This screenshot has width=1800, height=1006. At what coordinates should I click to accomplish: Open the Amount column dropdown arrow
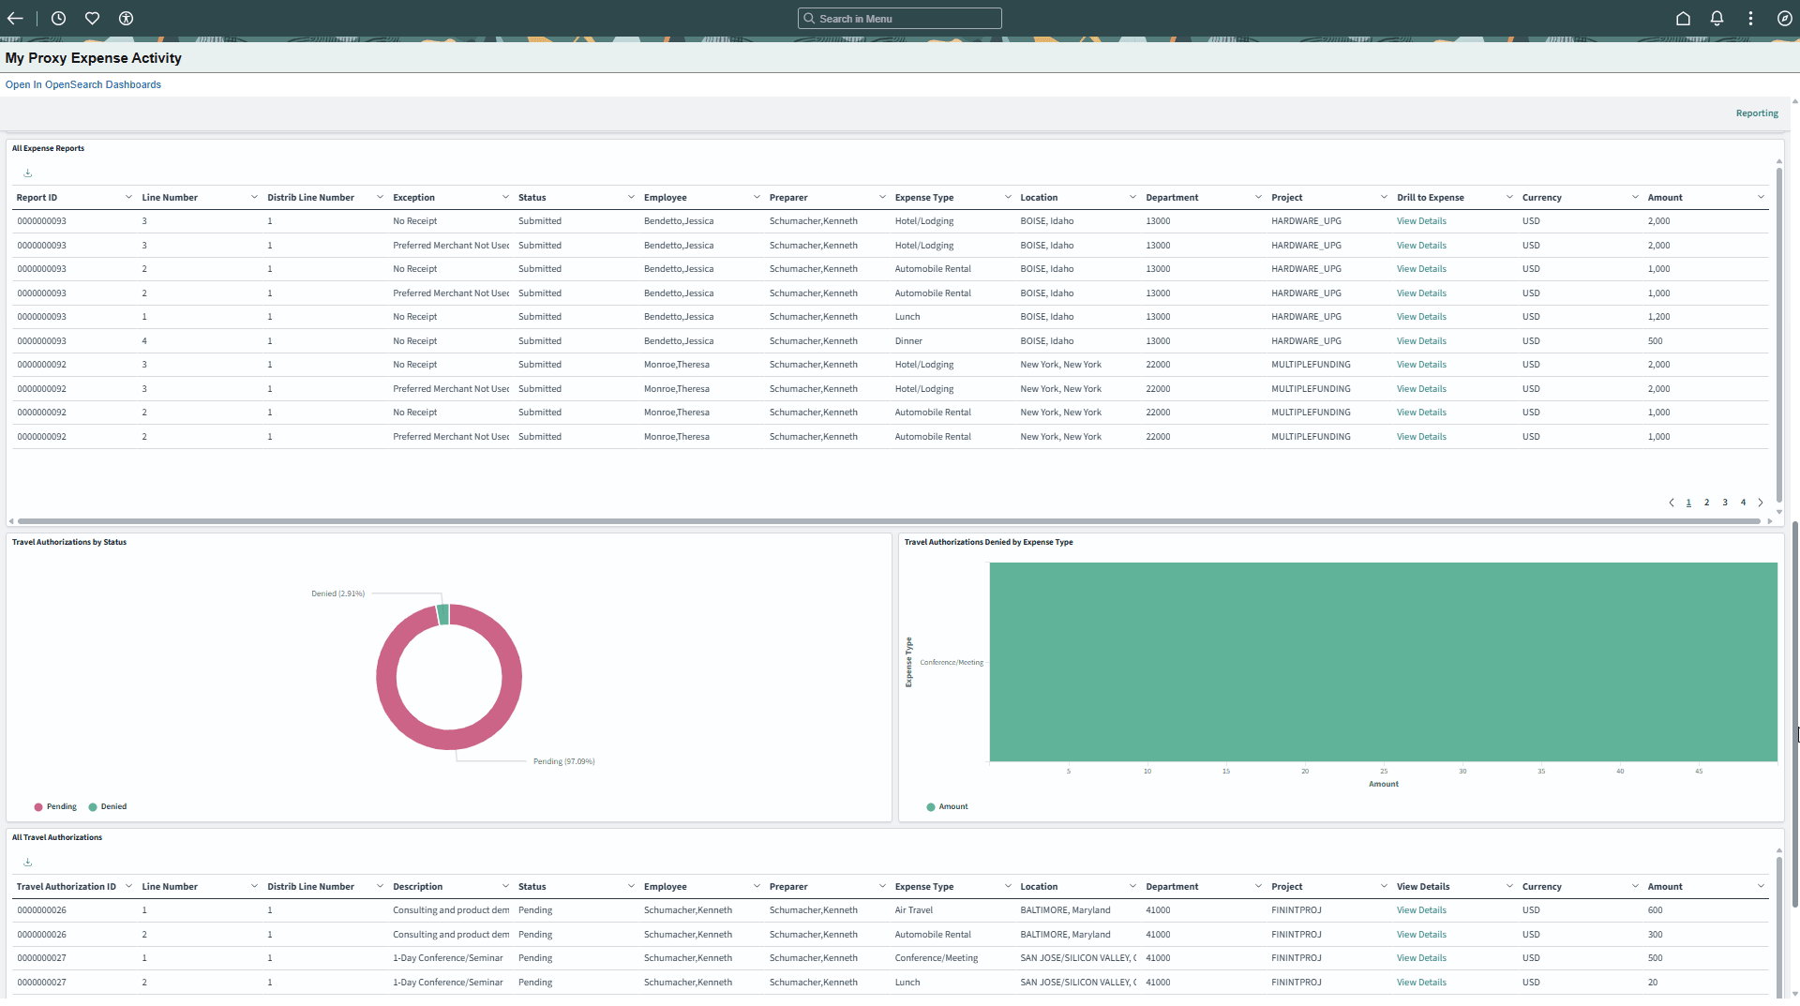pyautogui.click(x=1760, y=197)
